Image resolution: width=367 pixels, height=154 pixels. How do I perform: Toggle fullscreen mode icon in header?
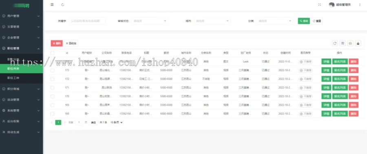[x=319, y=4]
